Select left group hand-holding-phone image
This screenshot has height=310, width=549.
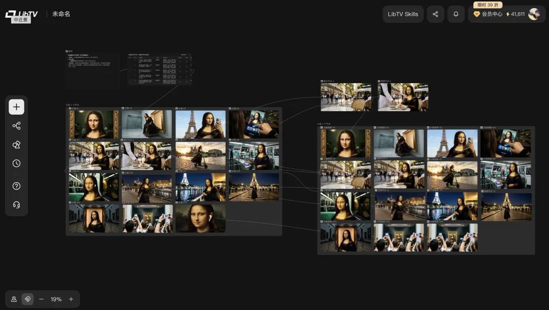(x=254, y=124)
